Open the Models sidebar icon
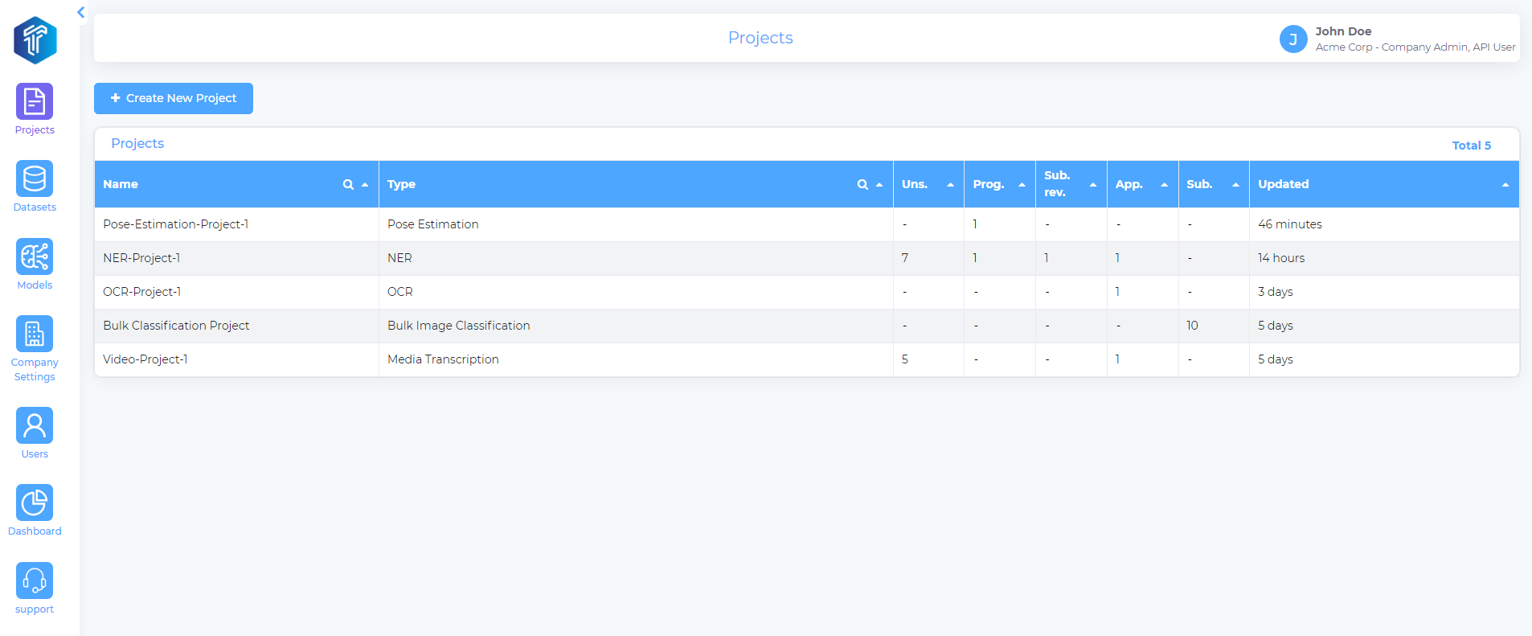Image resolution: width=1532 pixels, height=636 pixels. [x=35, y=256]
